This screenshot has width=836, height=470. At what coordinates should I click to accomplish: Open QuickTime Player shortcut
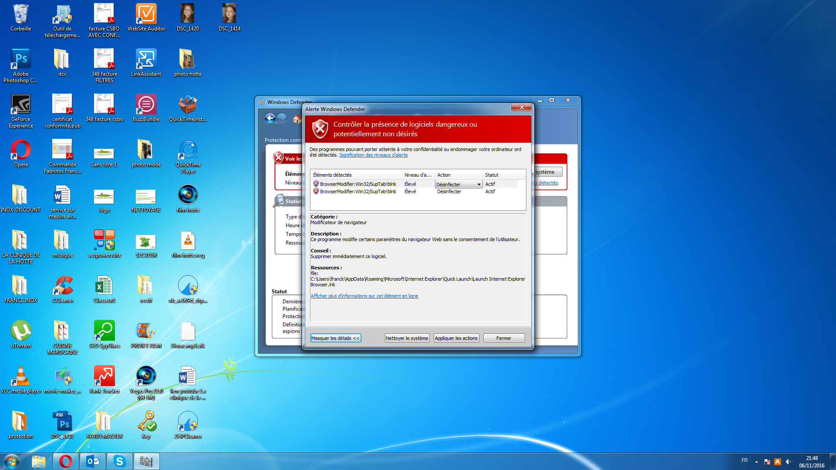[188, 157]
